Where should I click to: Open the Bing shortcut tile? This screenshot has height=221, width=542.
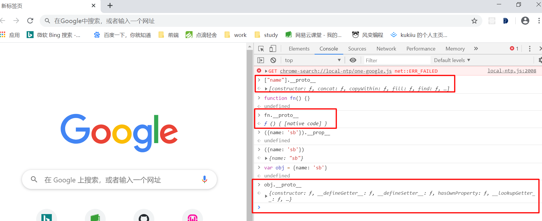[x=47, y=216]
